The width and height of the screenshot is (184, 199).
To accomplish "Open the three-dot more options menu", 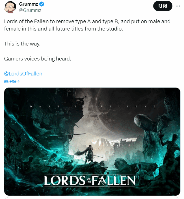I will click(178, 6).
